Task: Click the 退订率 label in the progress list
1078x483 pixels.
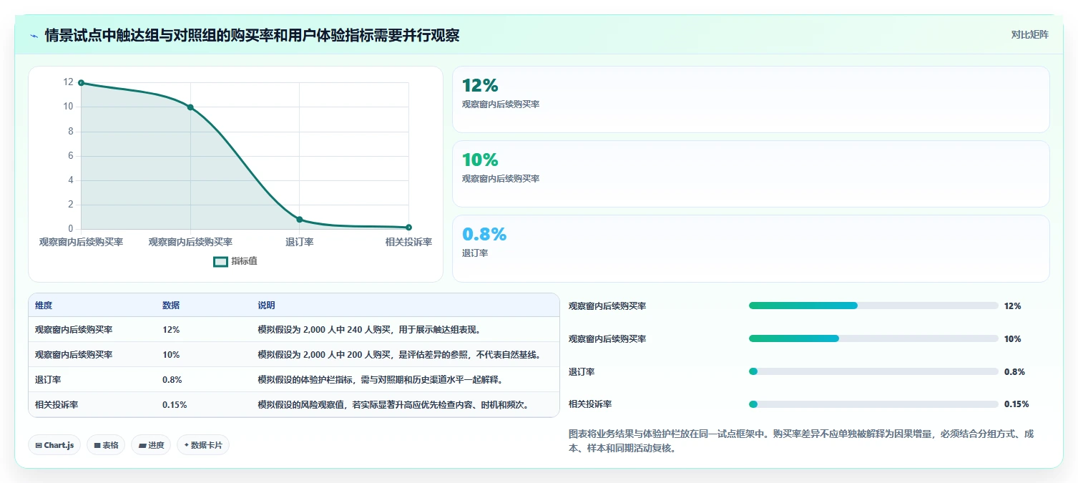Action: tap(582, 371)
